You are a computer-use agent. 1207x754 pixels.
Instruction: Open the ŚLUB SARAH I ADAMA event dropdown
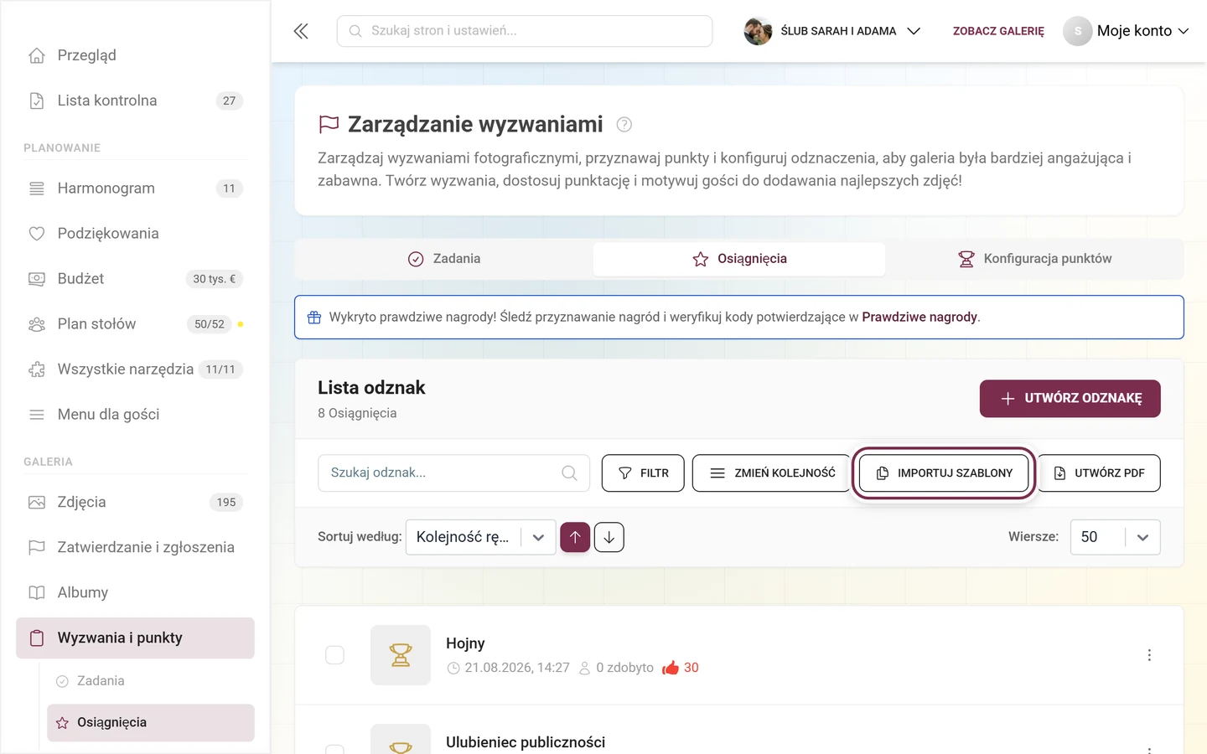pos(832,31)
